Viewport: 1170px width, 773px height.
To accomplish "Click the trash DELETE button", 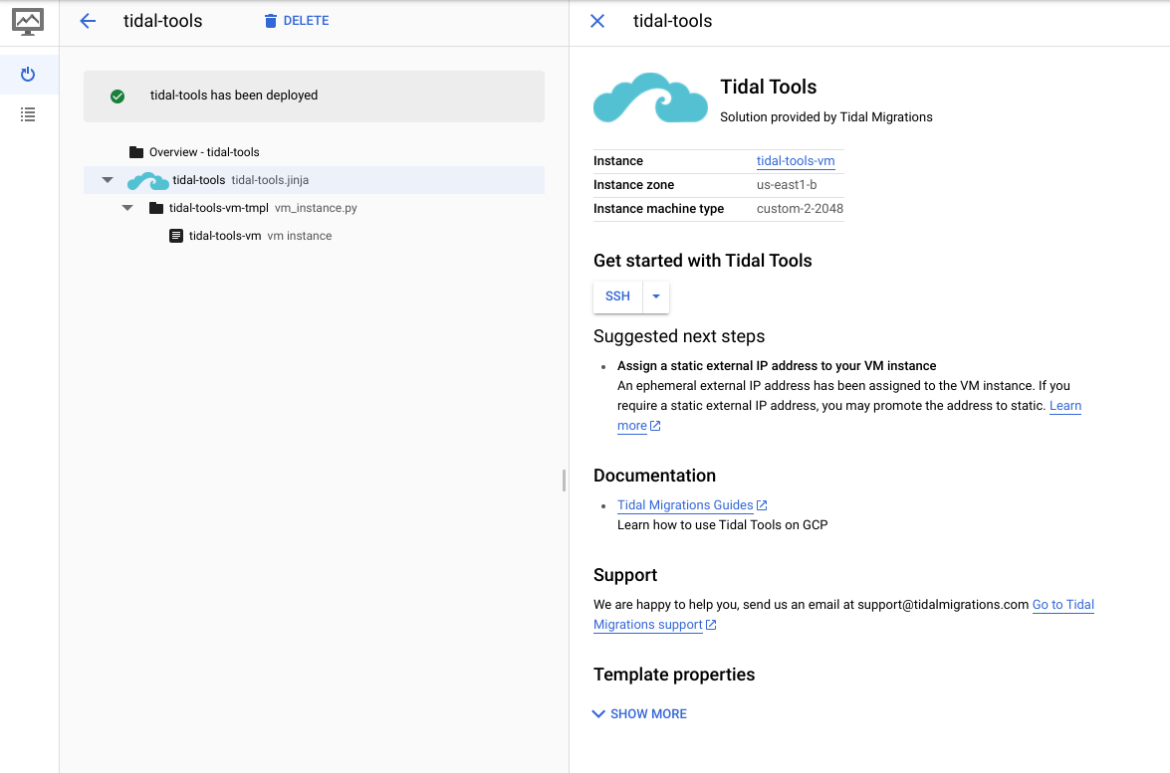I will (x=296, y=21).
